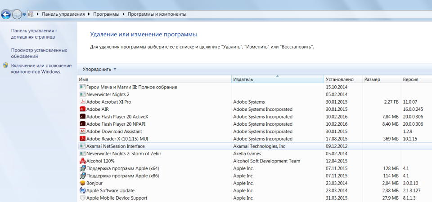This screenshot has height=202, width=432.
Task: Select Neverwinter Nights 2: Storm of Zehir
Action: 124,154
